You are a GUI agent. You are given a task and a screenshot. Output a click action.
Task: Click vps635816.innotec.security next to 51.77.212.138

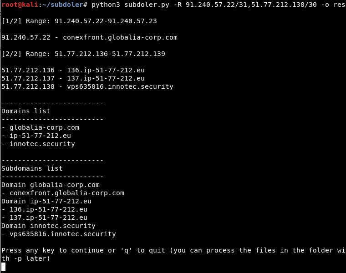120,86
